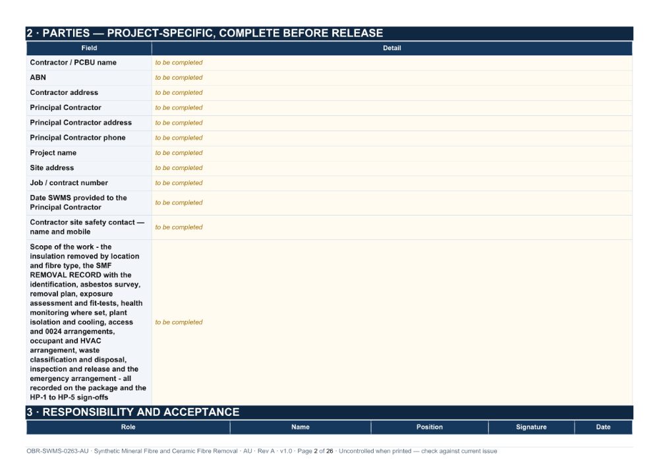This screenshot has height=466, width=659.
Task: Click 'to be completed' beside Project name
Action: (179, 153)
